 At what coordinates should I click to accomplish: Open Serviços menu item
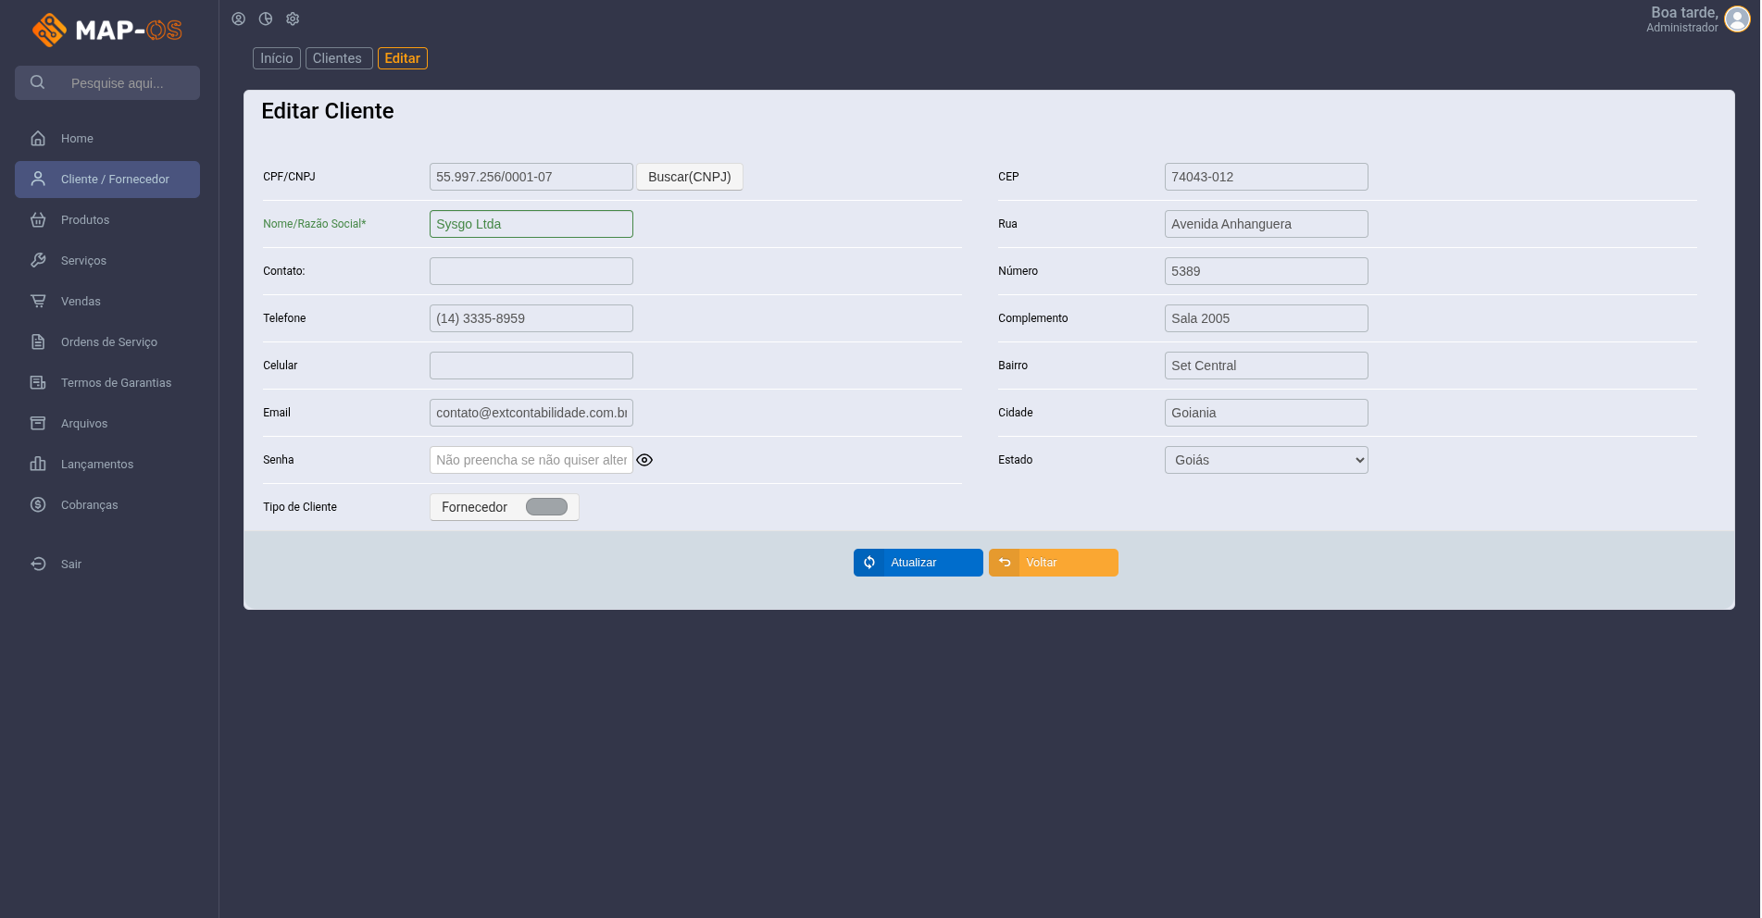[107, 261]
